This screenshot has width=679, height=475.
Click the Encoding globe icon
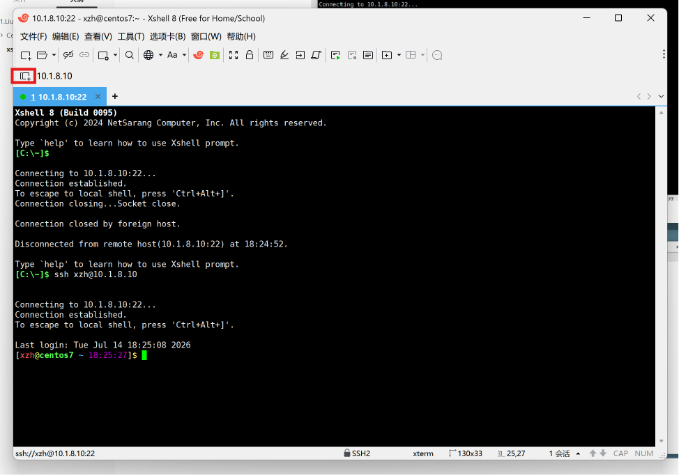point(148,55)
